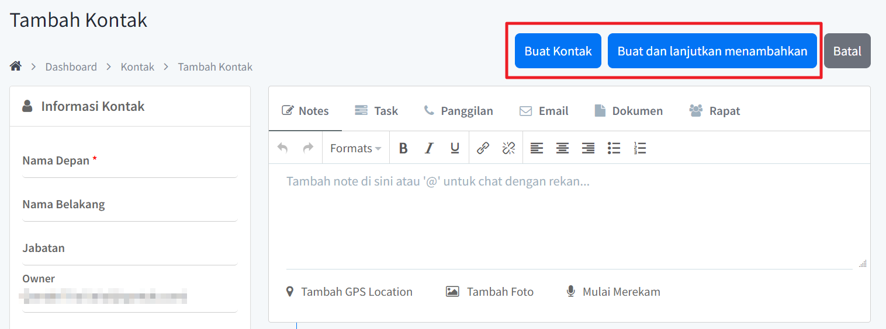Open the Owner selection field
886x329 pixels.
click(x=130, y=297)
